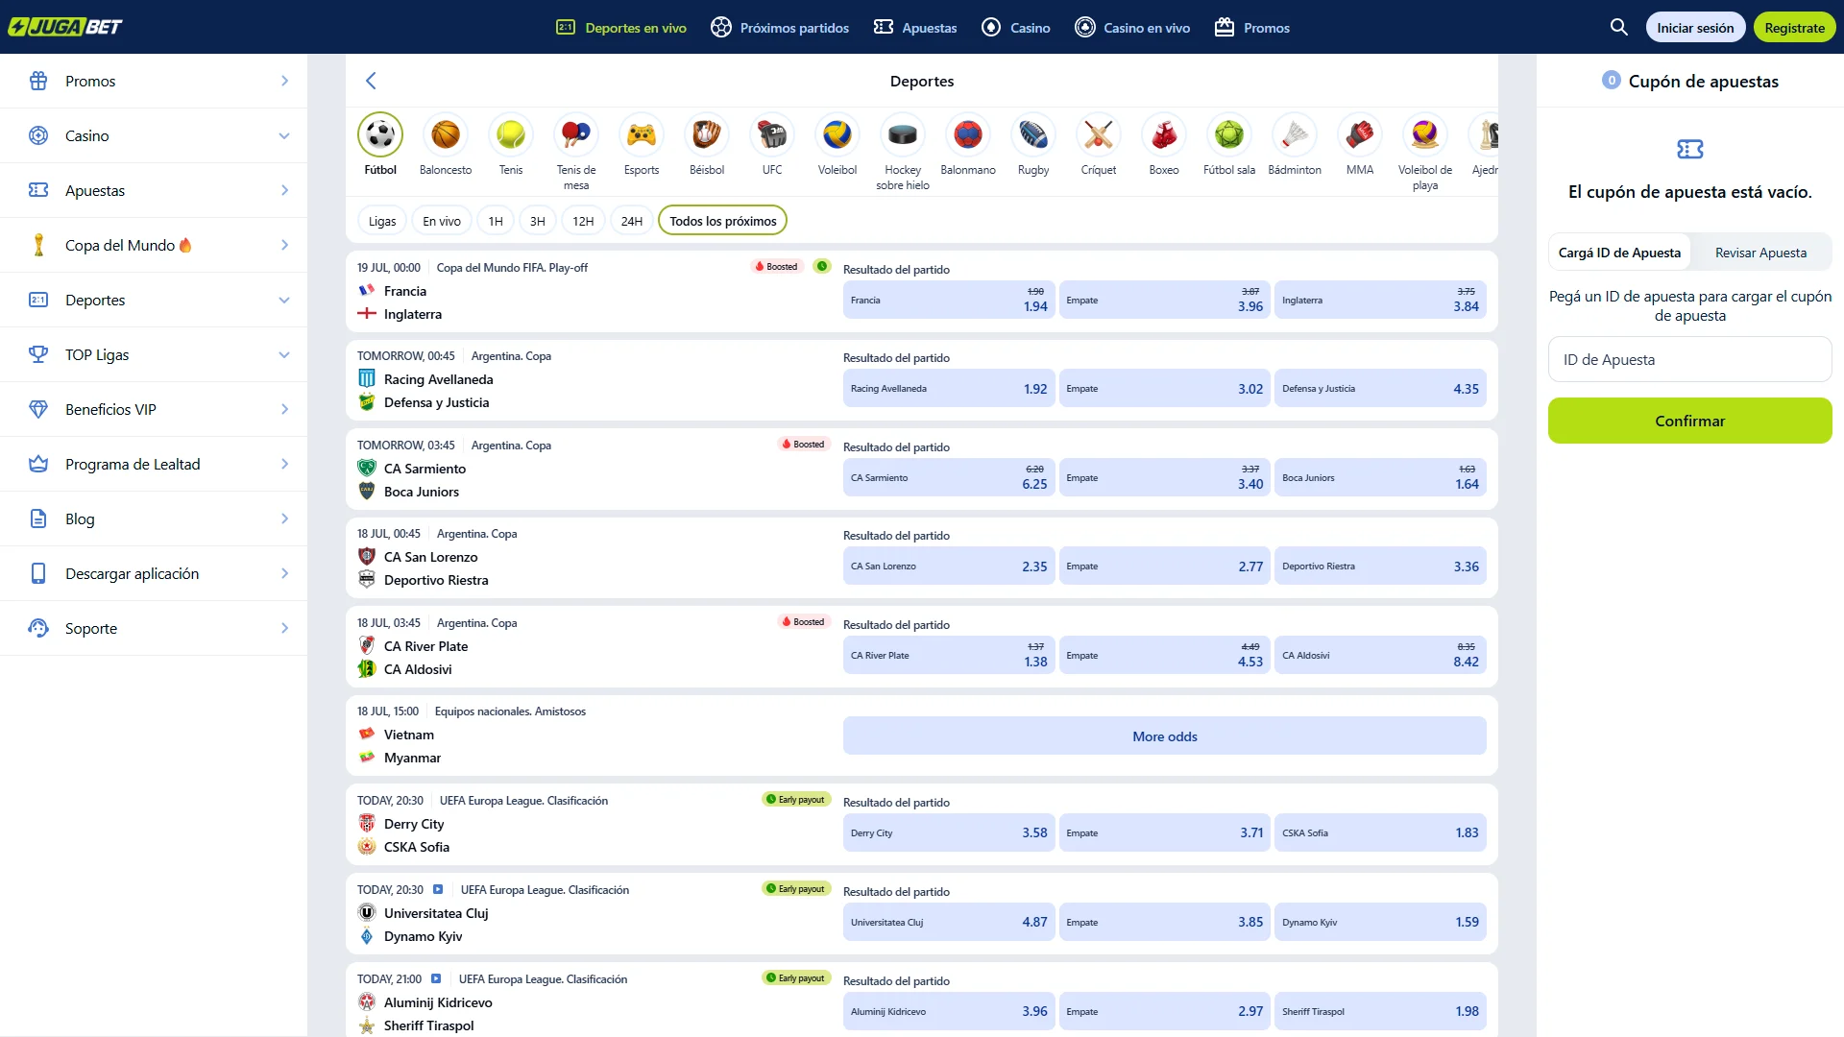This screenshot has height=1037, width=1844.
Task: Switch to the Revisar Apuesta tab
Action: pos(1760,253)
